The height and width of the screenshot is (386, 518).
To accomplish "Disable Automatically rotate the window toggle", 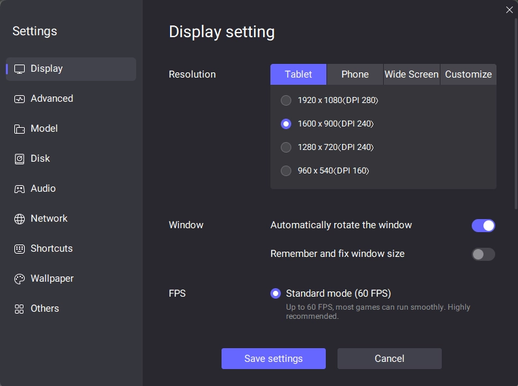I will (483, 226).
